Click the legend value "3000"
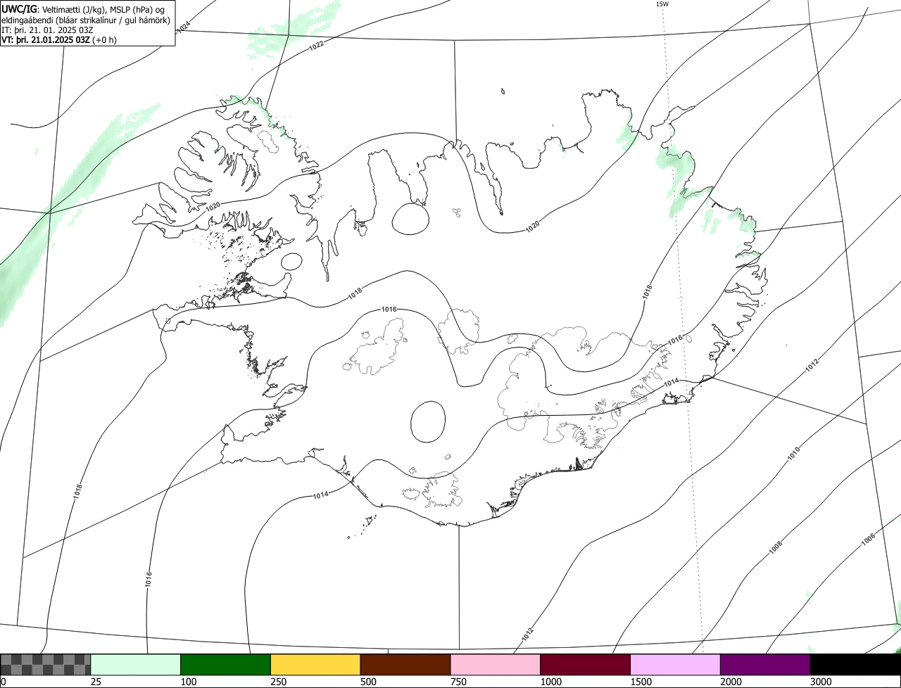The height and width of the screenshot is (688, 901). (x=821, y=682)
